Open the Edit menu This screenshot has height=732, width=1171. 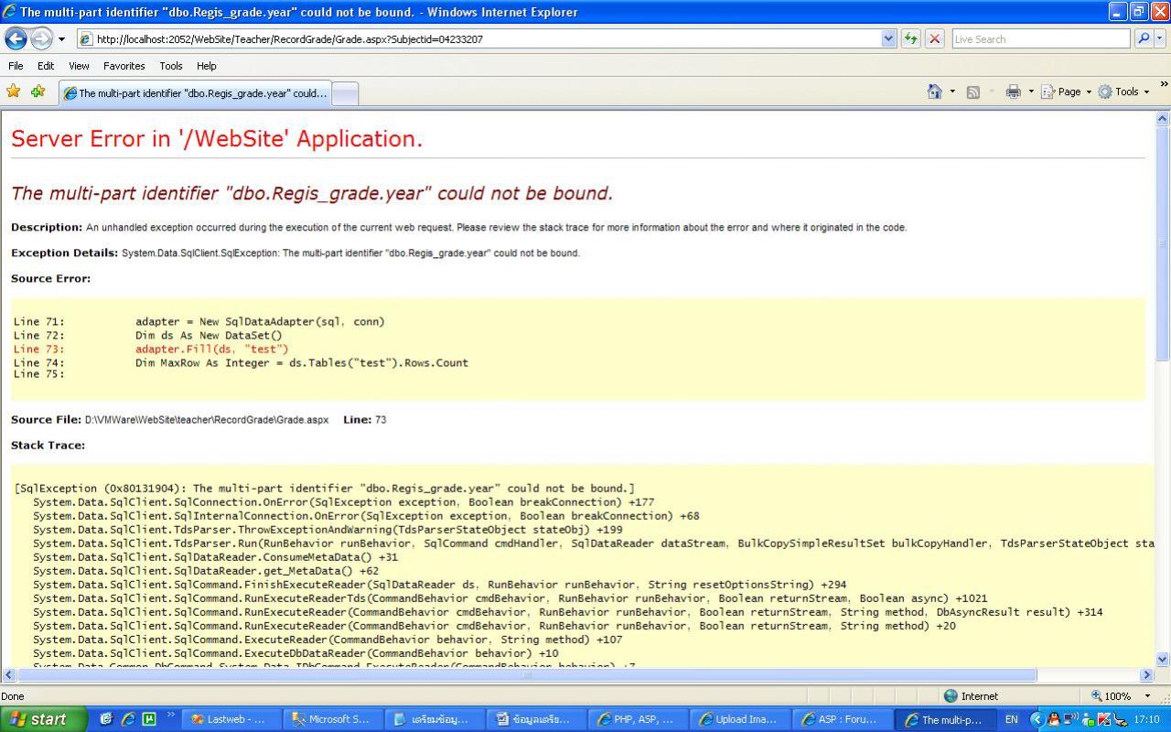pos(46,66)
